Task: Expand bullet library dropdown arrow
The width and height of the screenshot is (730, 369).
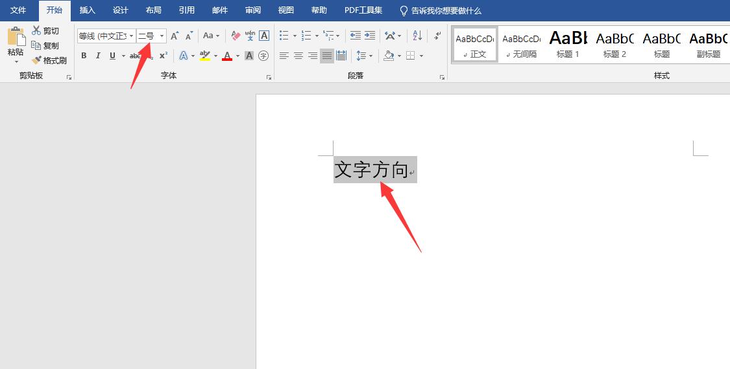Action: coord(295,36)
